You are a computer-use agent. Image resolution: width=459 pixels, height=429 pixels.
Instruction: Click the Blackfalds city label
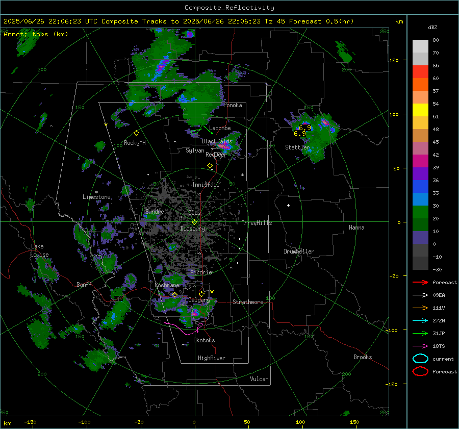click(x=217, y=141)
